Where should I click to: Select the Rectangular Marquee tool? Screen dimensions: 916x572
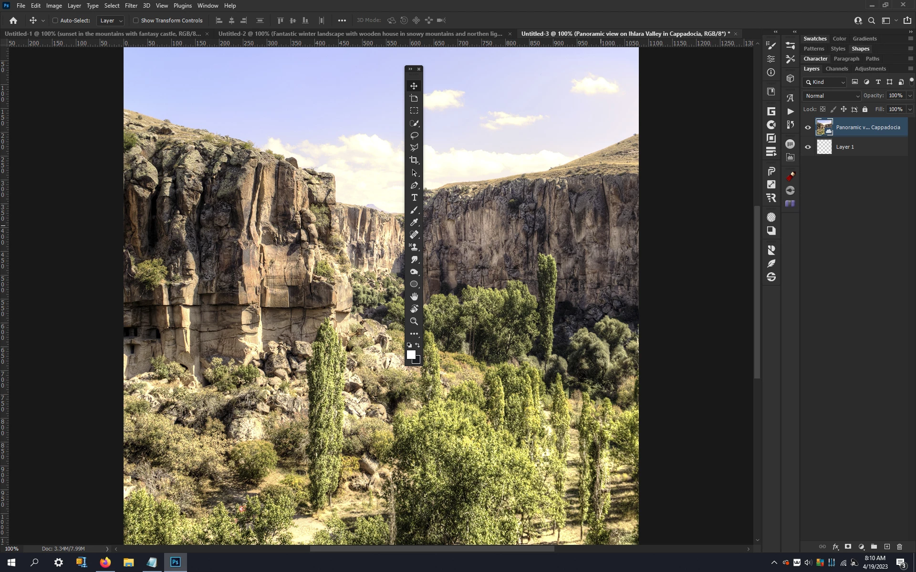coord(414,111)
